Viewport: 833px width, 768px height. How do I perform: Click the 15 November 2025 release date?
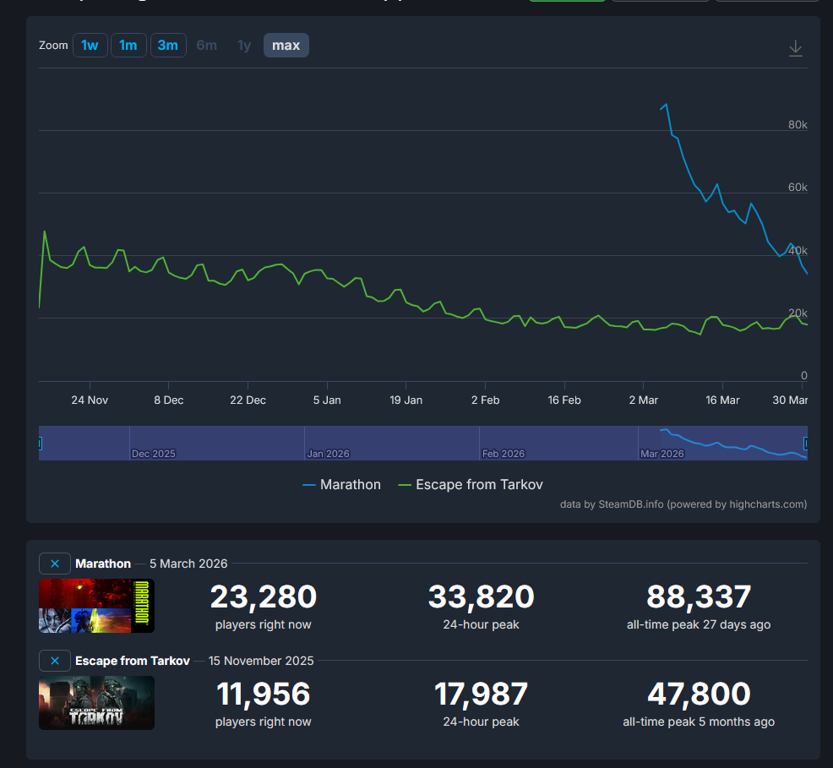click(261, 661)
